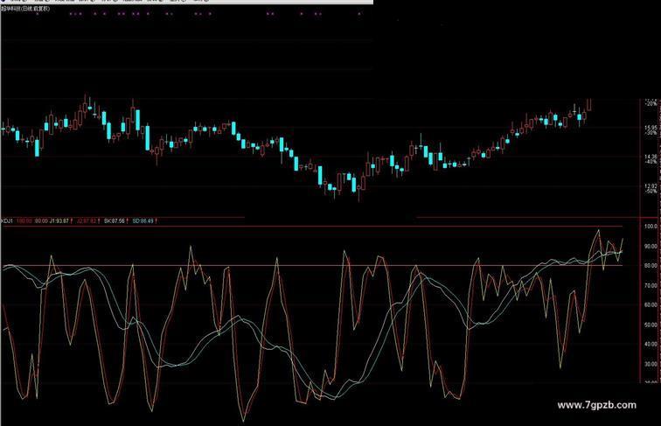Click the 12.92 price axis label
The height and width of the screenshot is (426, 661).
tap(651, 186)
